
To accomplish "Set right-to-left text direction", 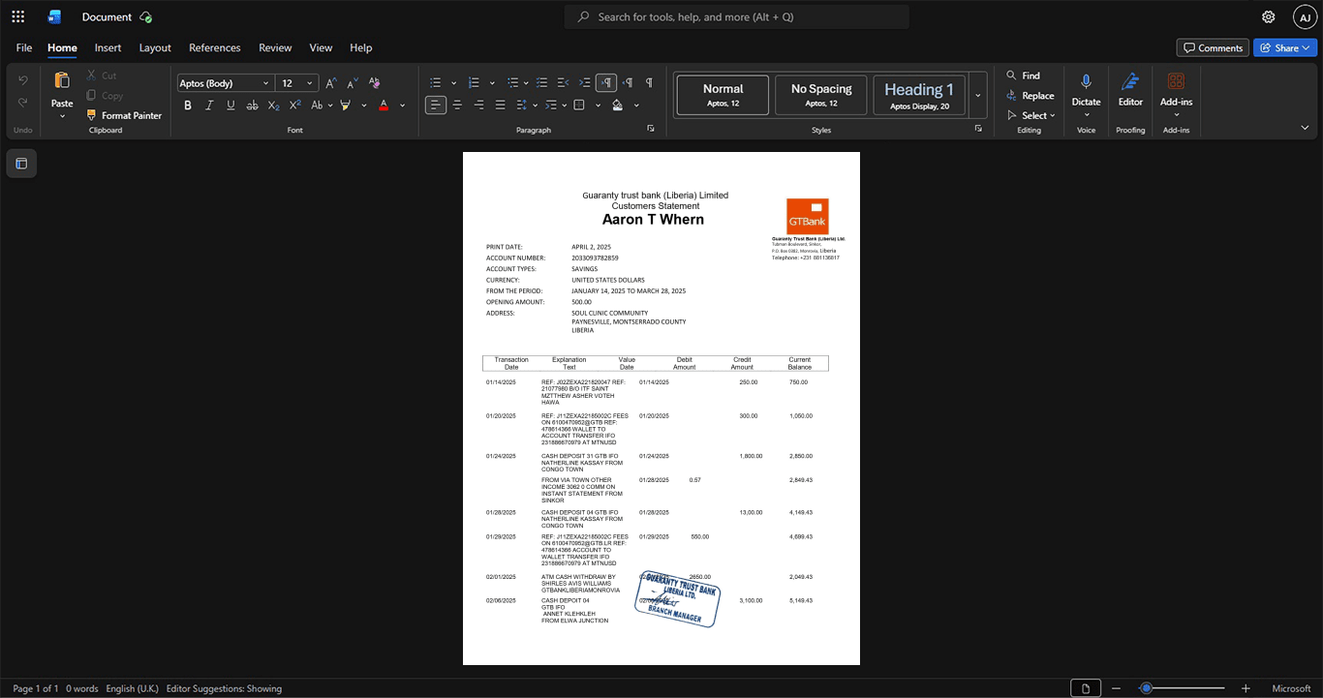I will tap(628, 83).
